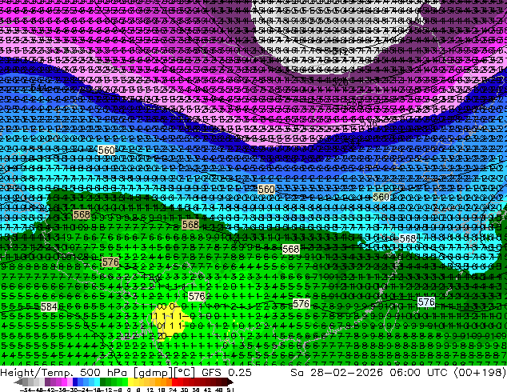The height and width of the screenshot is (392, 507).
Task: Click the yellow swatch in the temperature legend
Action: [130, 382]
